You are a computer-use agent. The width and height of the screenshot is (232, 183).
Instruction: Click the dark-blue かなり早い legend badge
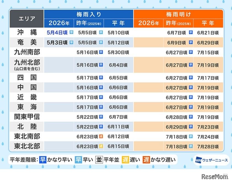[43, 160]
